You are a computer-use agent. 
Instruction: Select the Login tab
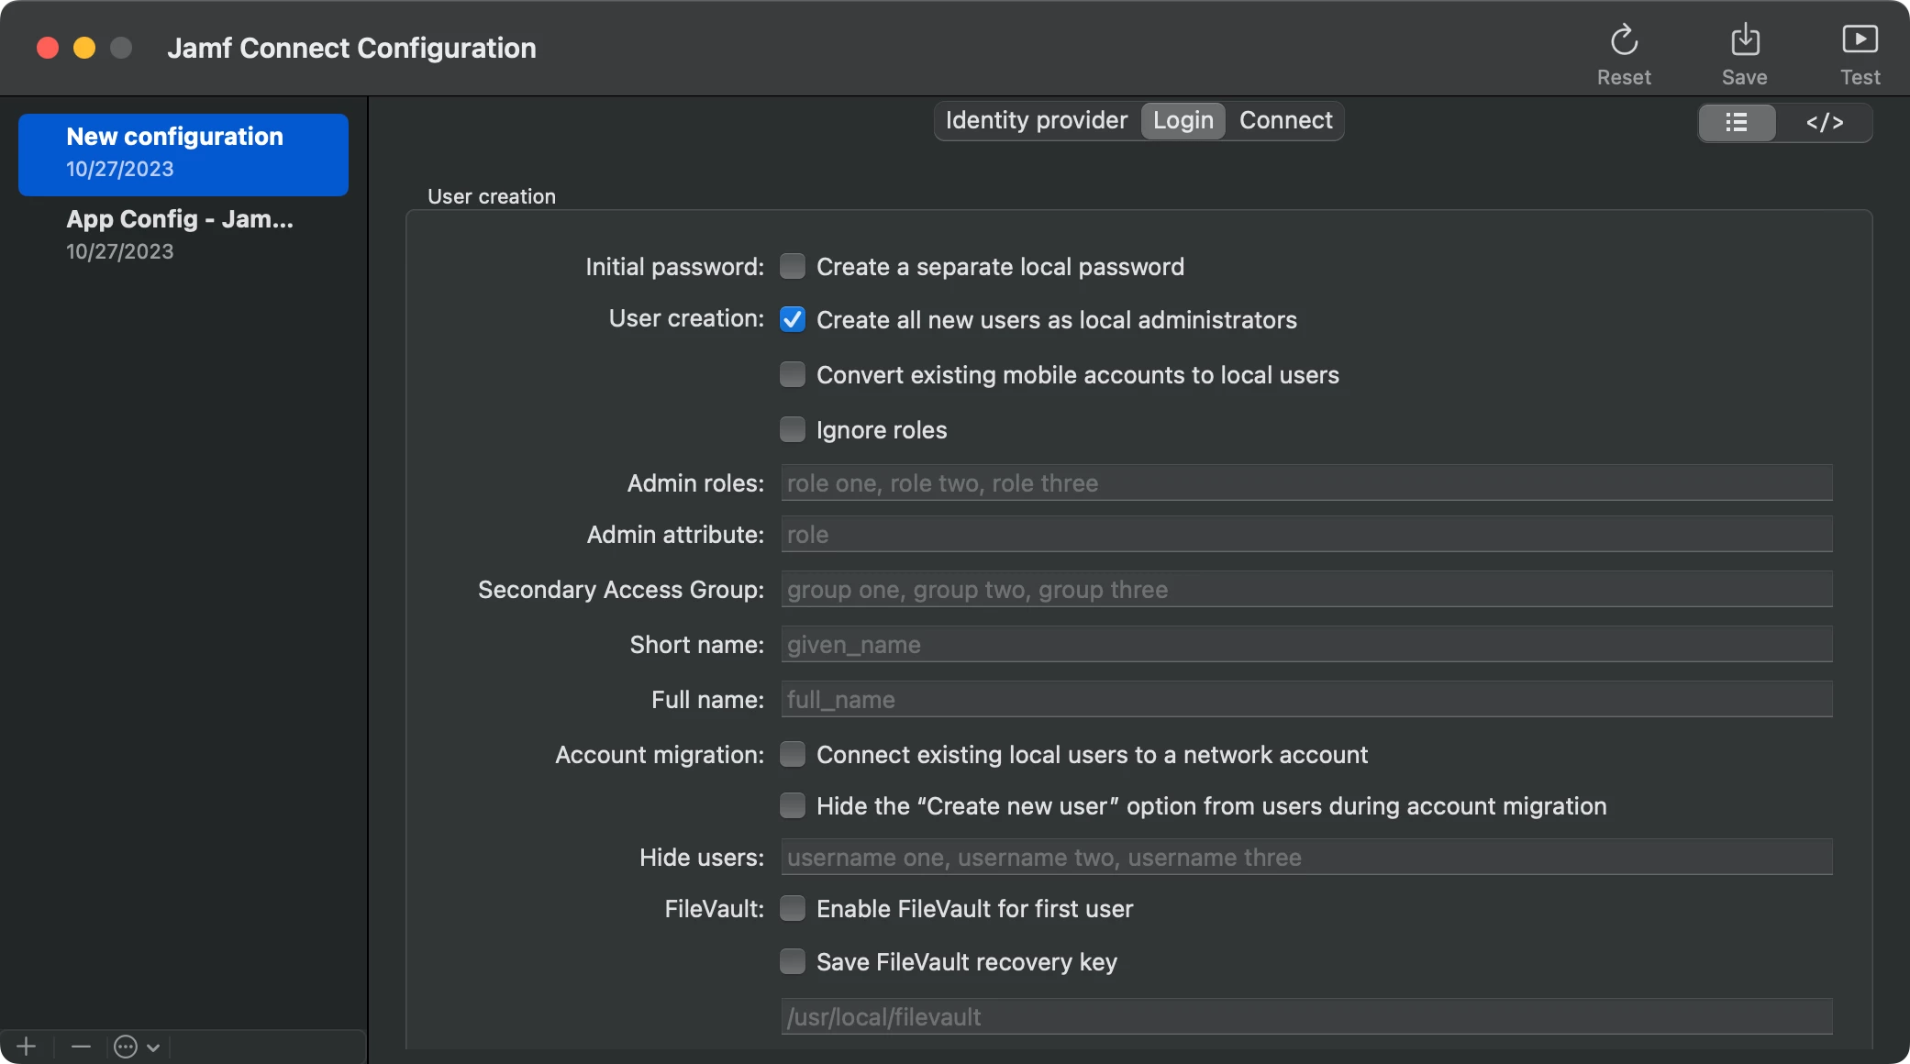click(1183, 121)
